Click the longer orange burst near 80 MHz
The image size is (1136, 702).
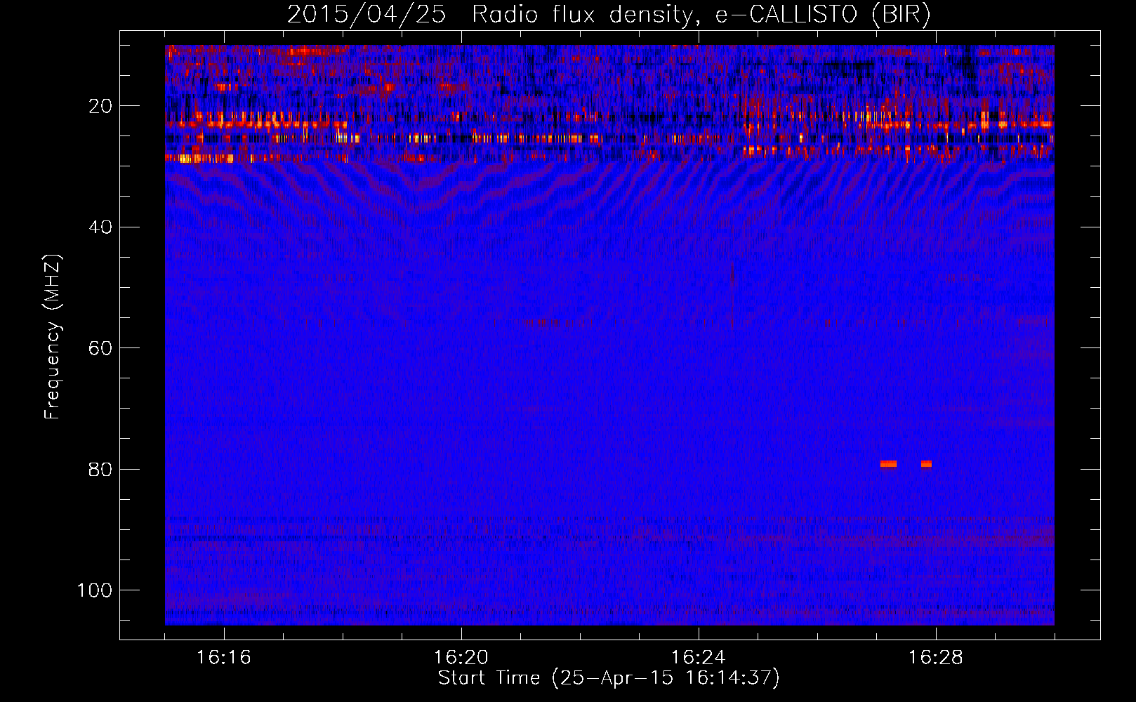(888, 464)
